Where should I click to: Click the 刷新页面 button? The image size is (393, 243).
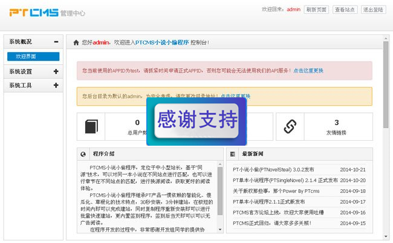tap(316, 10)
